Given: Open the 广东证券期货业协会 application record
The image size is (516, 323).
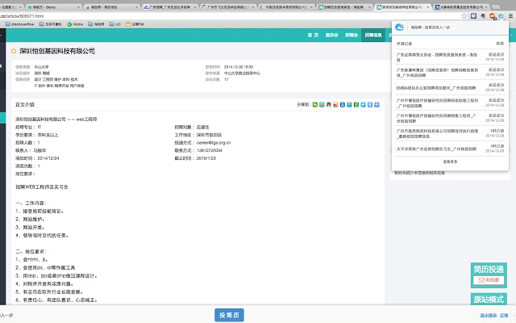Looking at the screenshot, I should pos(450,57).
